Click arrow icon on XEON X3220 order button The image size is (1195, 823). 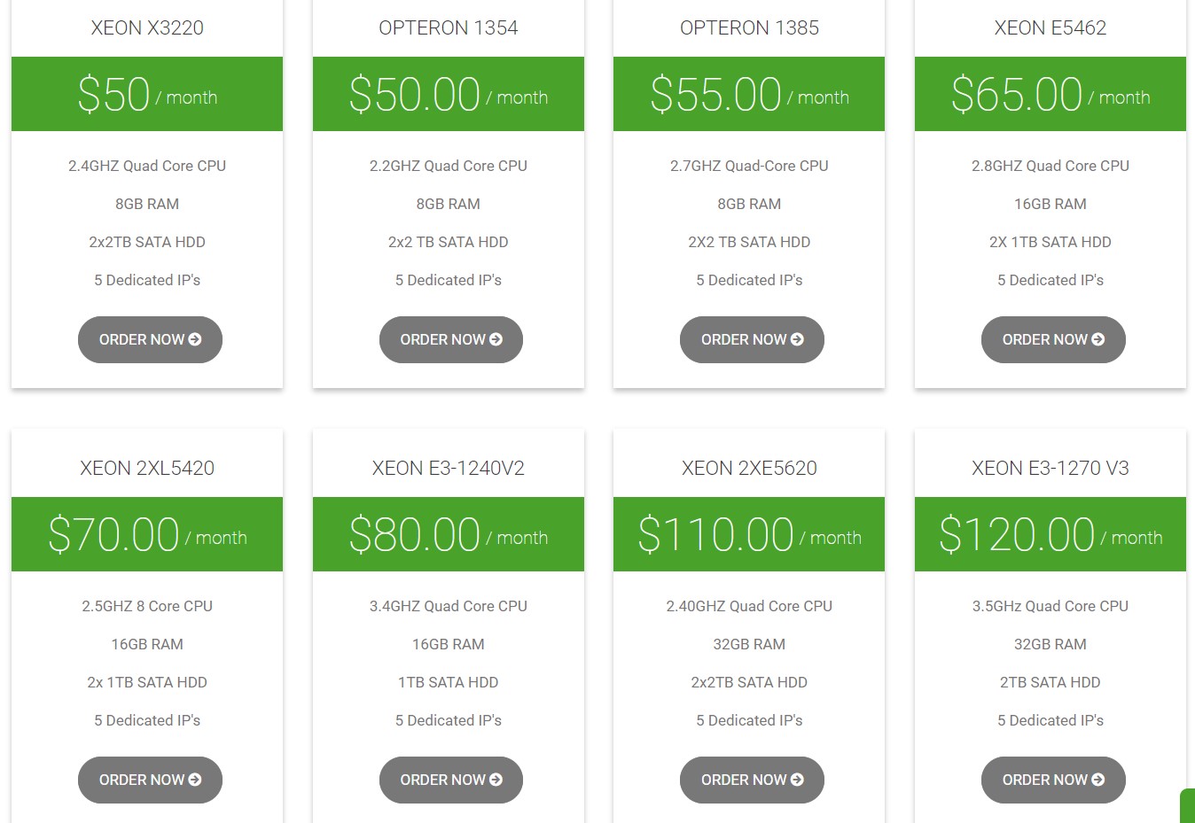click(195, 339)
